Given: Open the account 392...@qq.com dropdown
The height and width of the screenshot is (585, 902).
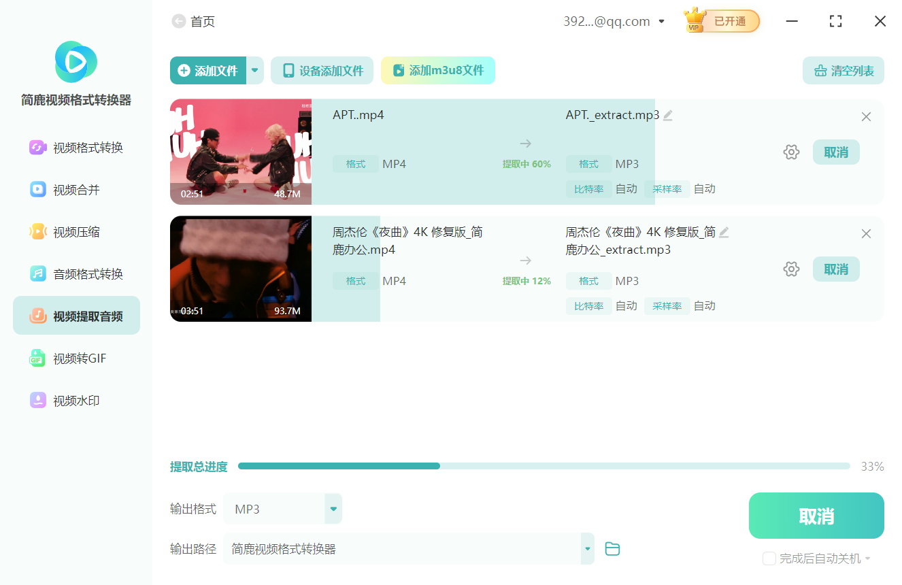Looking at the screenshot, I should click(x=661, y=22).
